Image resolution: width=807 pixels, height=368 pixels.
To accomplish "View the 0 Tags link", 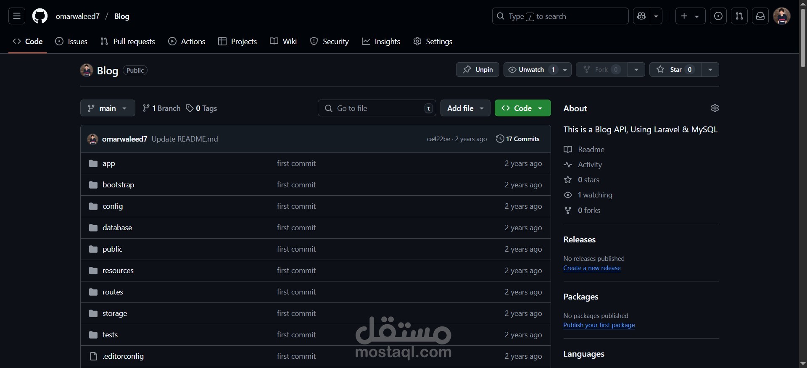I will pyautogui.click(x=201, y=108).
